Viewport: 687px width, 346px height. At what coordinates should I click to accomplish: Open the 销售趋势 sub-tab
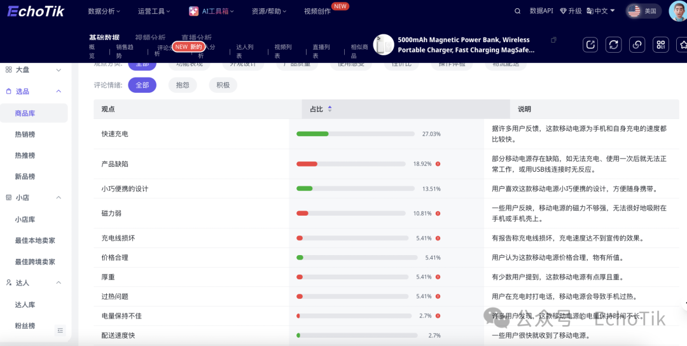click(x=125, y=52)
